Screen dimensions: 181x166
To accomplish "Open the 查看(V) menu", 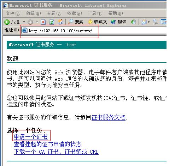I will pos(54,13).
